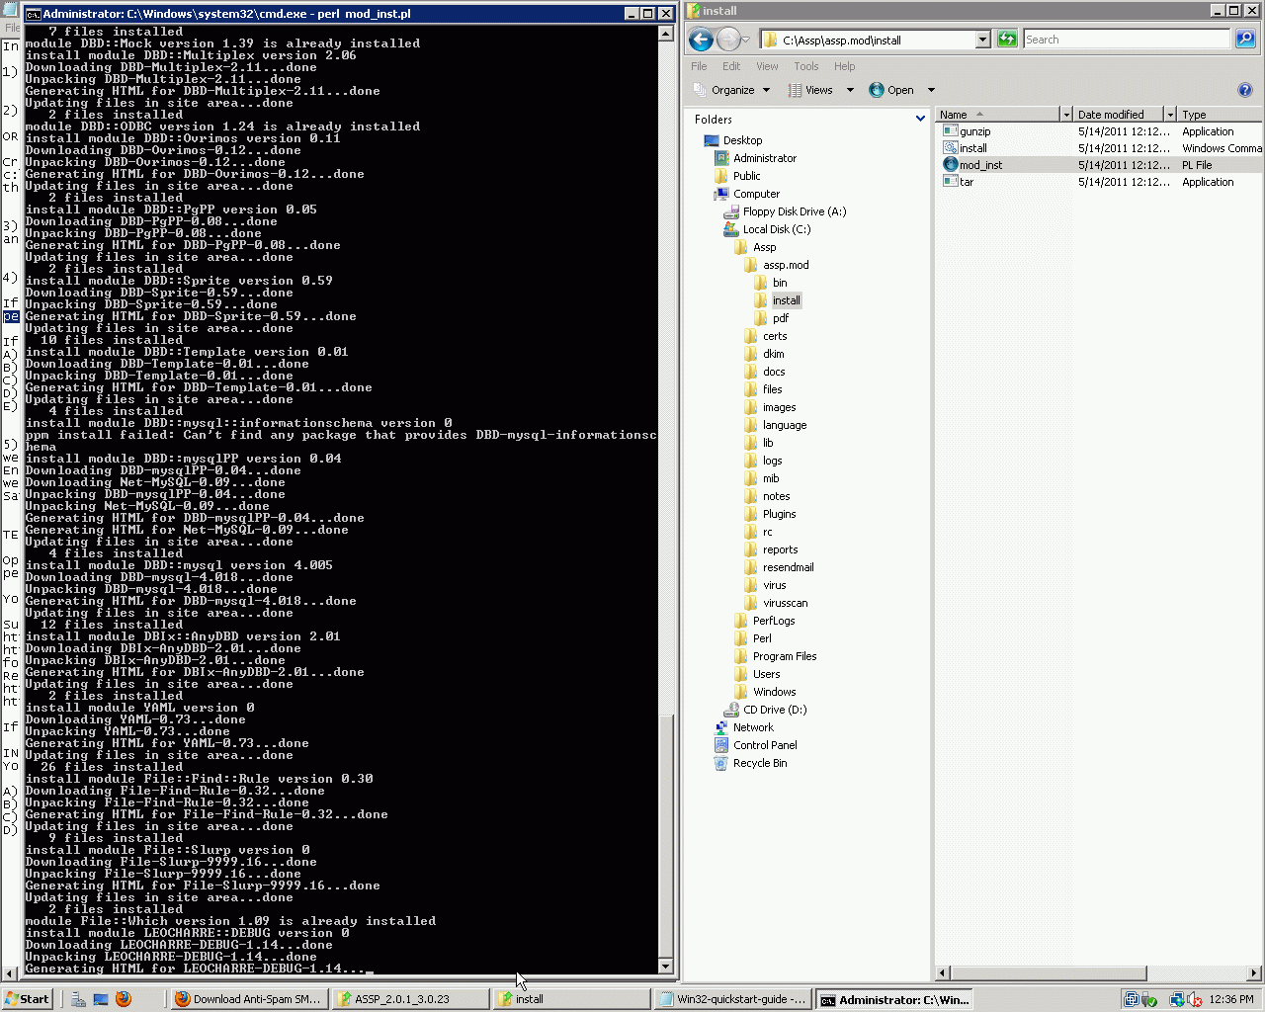This screenshot has height=1012, width=1265.
Task: Click the Open toolbar button
Action: (891, 90)
